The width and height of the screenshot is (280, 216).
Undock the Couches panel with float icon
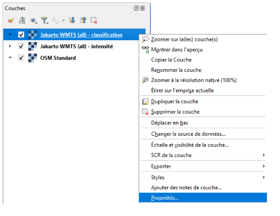(x=136, y=8)
